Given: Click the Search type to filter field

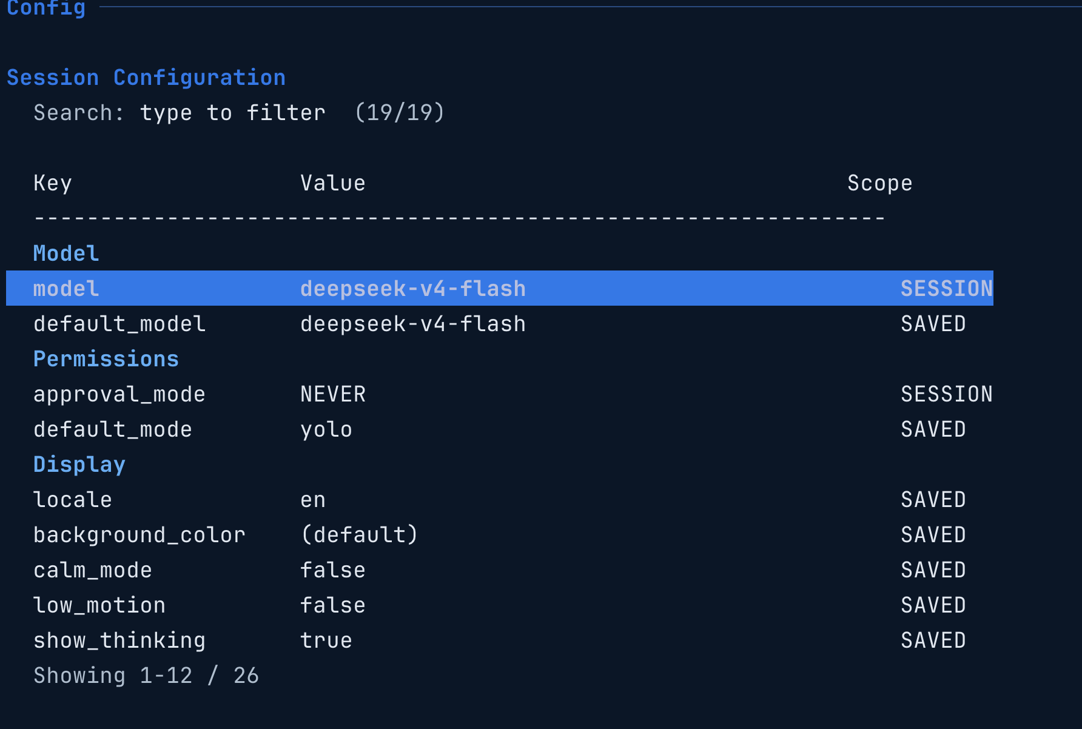Looking at the screenshot, I should point(239,112).
